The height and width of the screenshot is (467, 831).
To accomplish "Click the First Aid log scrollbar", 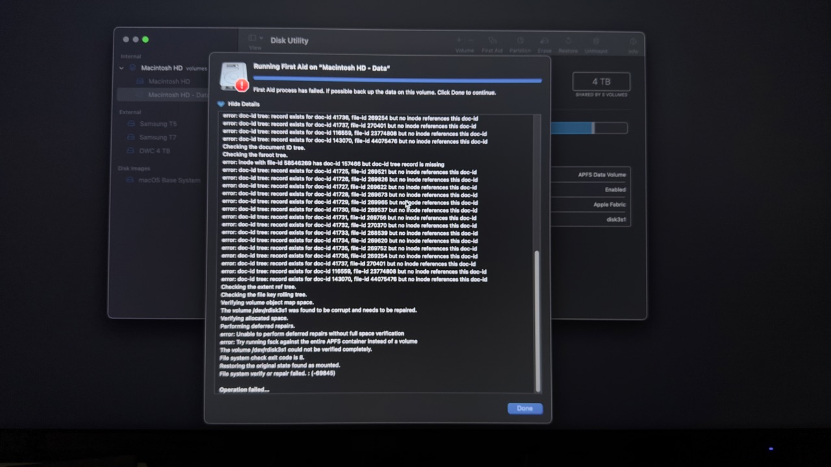I will coord(537,320).
